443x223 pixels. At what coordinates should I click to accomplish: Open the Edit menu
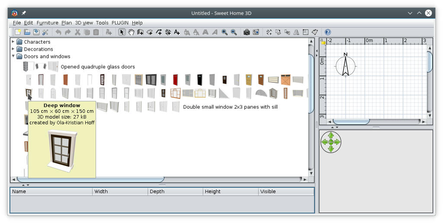(x=29, y=23)
